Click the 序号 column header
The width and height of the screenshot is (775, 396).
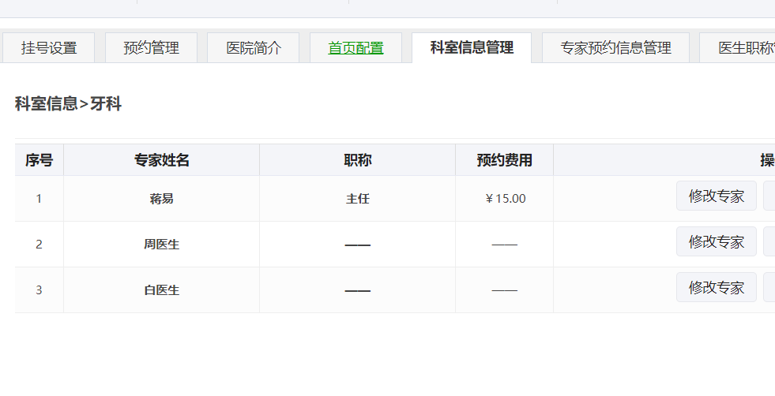(x=39, y=160)
